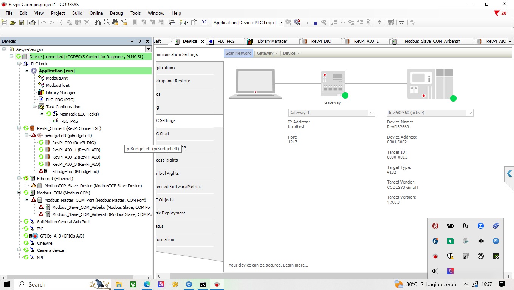Open the Gateway-1 combo box

331,113
